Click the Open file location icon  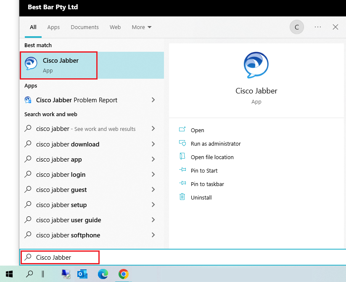click(x=182, y=156)
